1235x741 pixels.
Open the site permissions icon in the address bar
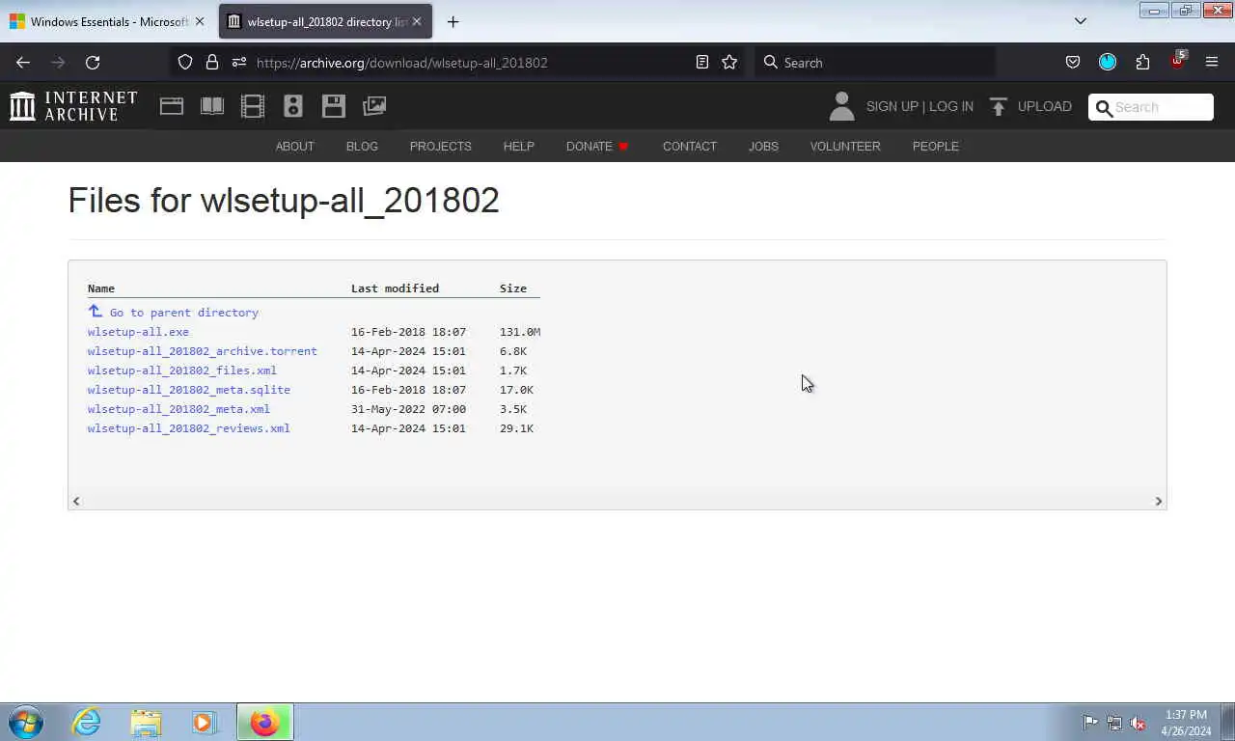click(x=239, y=63)
